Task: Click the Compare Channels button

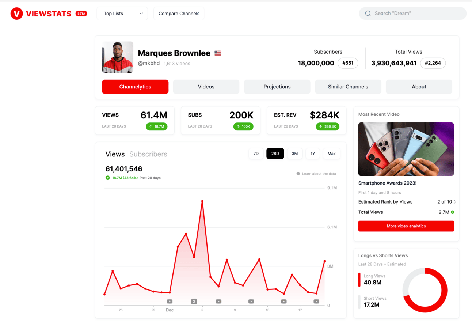Action: tap(179, 14)
